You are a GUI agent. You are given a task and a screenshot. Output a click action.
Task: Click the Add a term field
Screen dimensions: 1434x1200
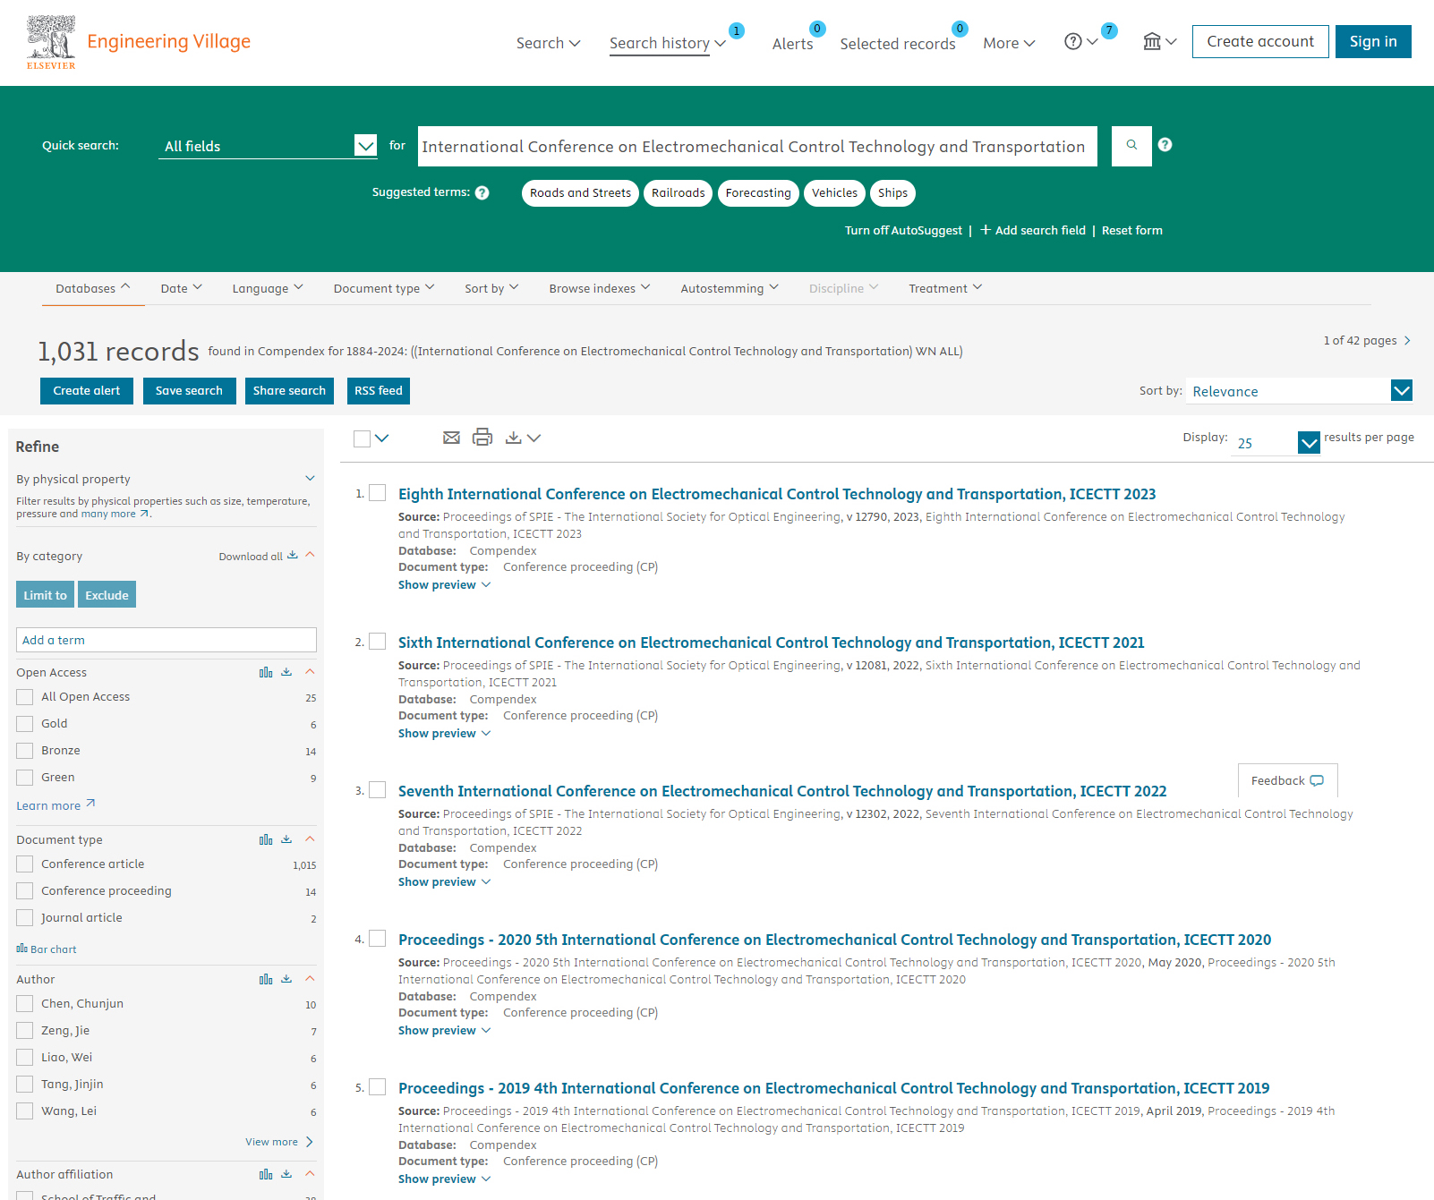166,640
